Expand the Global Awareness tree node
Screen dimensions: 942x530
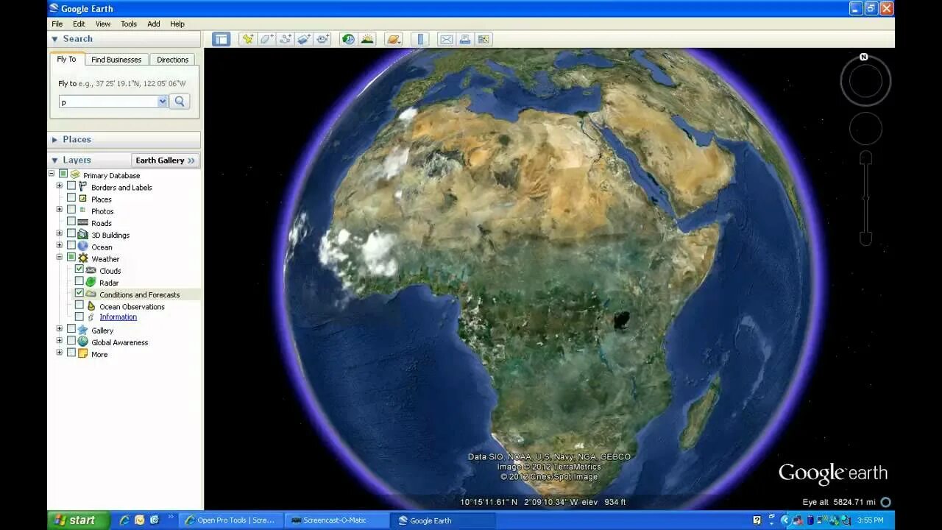60,341
